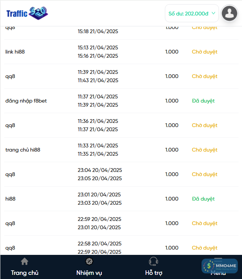Click the balance dropdown chevron arrow
This screenshot has width=242, height=279.
pyautogui.click(x=213, y=13)
